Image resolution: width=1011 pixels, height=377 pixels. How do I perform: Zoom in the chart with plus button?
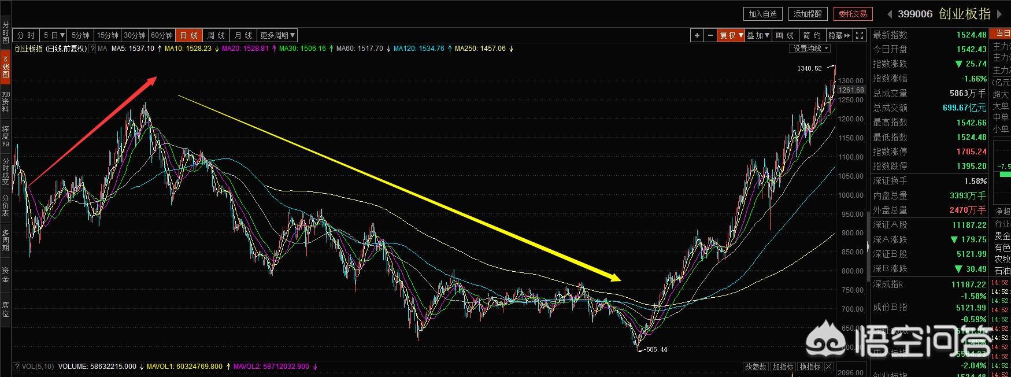(697, 35)
